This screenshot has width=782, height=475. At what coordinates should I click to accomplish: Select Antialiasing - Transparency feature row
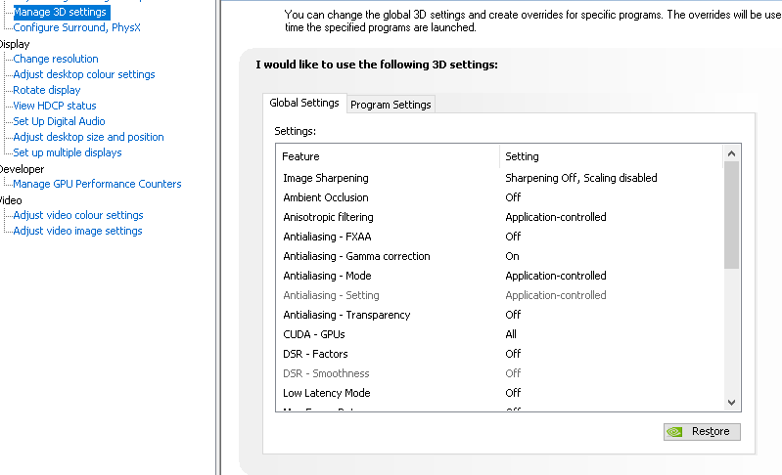pyautogui.click(x=499, y=315)
